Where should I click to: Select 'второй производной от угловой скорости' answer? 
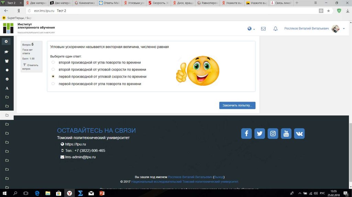(x=53, y=69)
